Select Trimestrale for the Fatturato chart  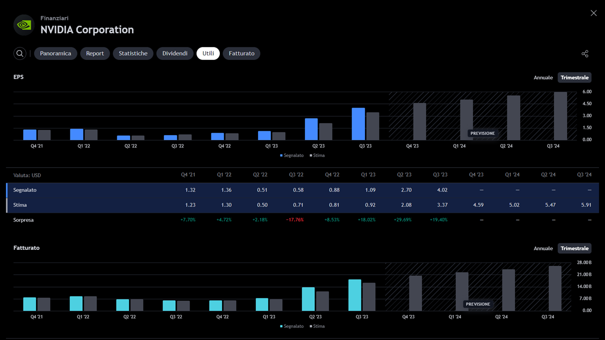pos(575,248)
